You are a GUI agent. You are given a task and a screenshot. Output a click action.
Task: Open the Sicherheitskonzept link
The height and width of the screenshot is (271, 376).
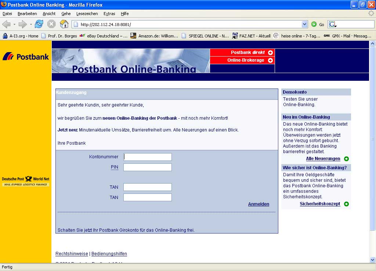tap(320, 203)
